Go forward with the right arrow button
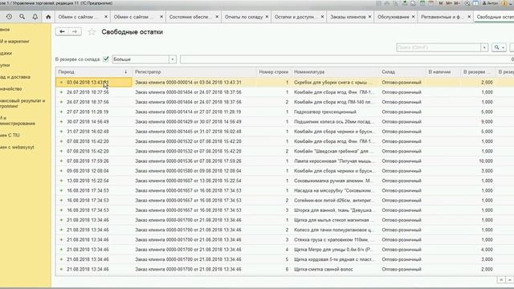 click(x=75, y=32)
